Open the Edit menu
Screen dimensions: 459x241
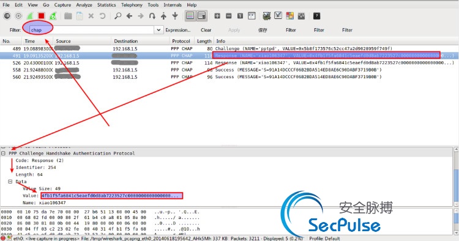(18, 5)
